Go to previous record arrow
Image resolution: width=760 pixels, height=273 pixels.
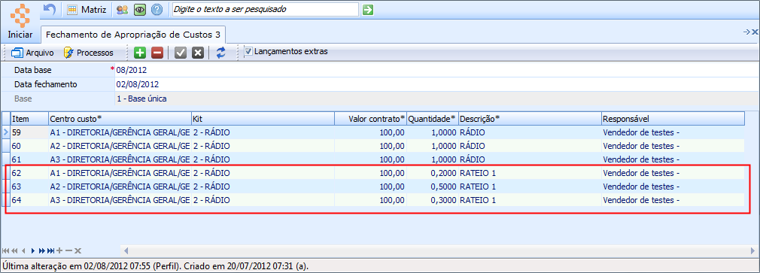pyautogui.click(x=23, y=250)
